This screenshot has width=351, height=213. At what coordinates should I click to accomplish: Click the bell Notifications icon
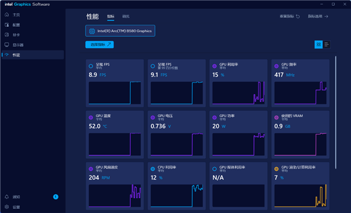[x=6, y=197]
